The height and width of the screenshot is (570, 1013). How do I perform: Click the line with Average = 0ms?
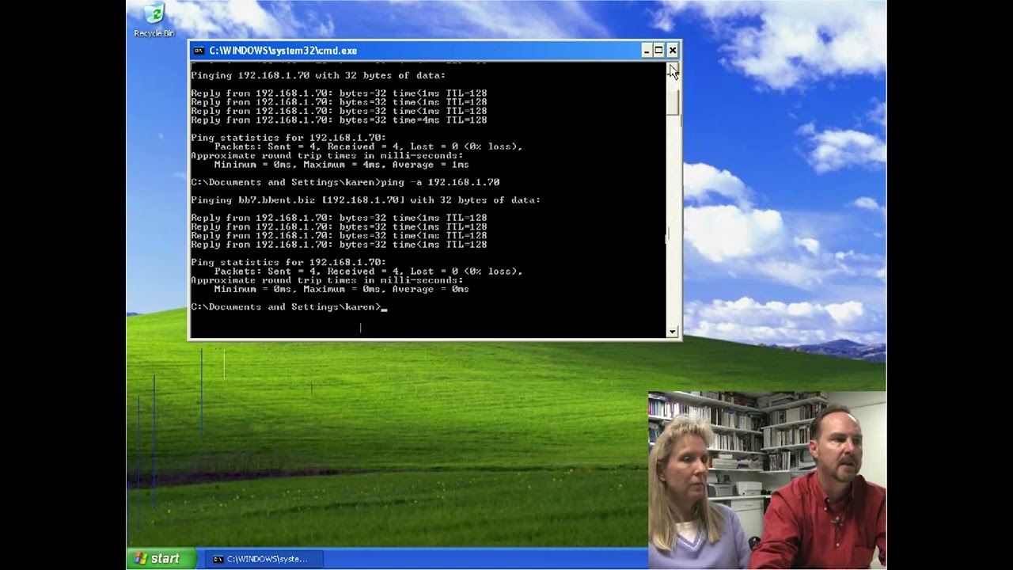click(x=341, y=289)
